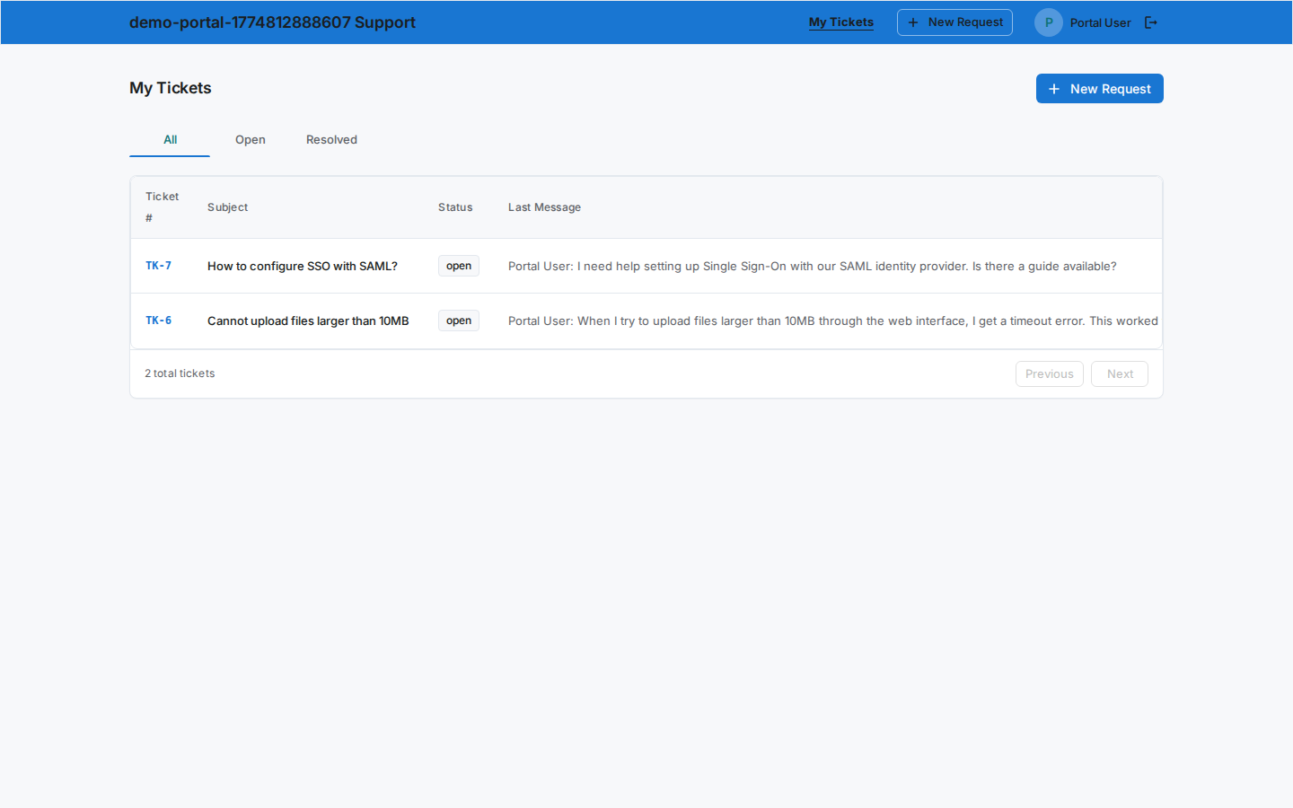
Task: Click the plus icon in header New Request
Action: coord(913,22)
